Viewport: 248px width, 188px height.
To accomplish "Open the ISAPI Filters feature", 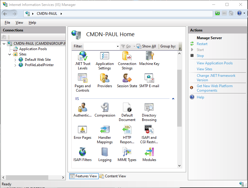I will (83, 154).
